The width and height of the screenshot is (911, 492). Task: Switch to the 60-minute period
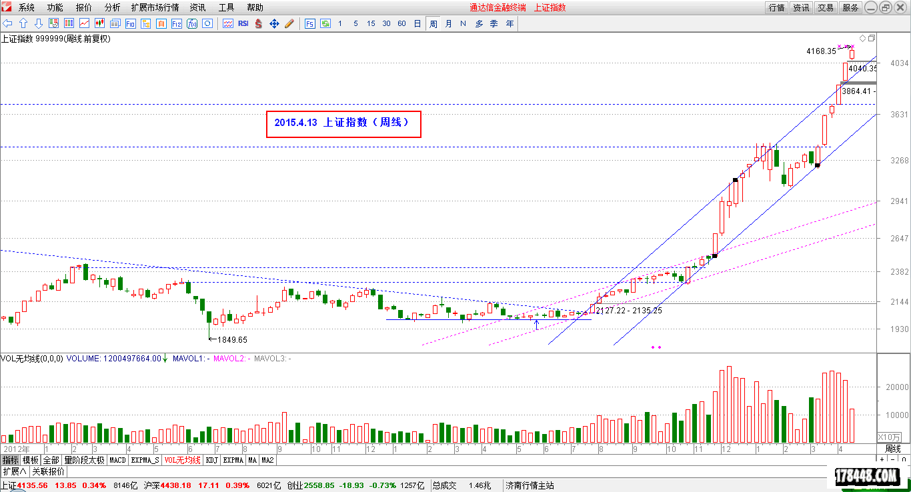click(401, 23)
